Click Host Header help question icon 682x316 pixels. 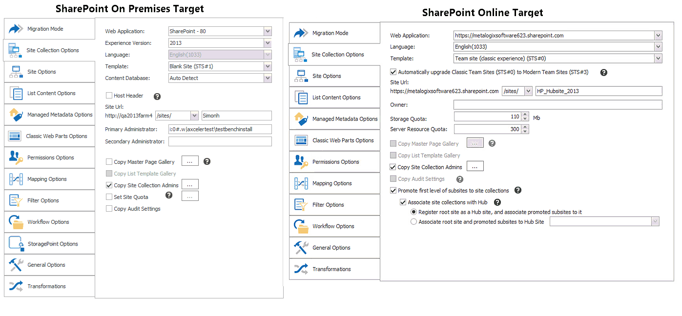(x=157, y=97)
